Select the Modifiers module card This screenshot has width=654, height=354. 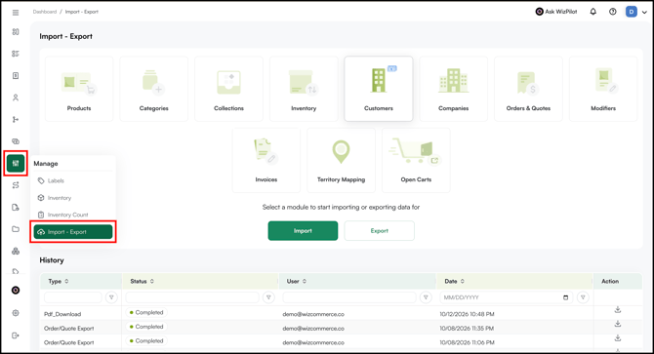point(603,89)
